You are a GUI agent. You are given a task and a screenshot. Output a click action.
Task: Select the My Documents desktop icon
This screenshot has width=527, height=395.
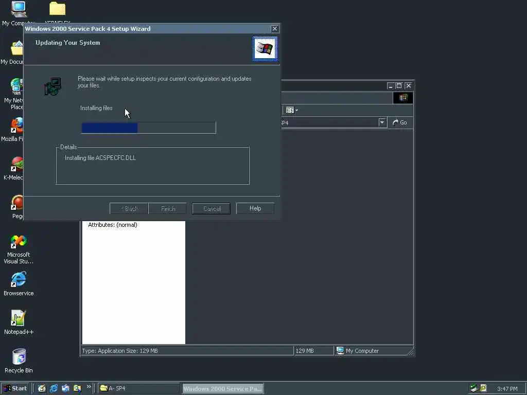(x=17, y=48)
